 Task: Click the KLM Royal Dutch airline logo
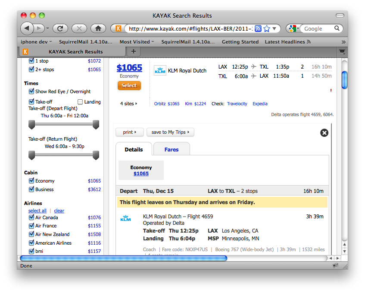(x=160, y=70)
